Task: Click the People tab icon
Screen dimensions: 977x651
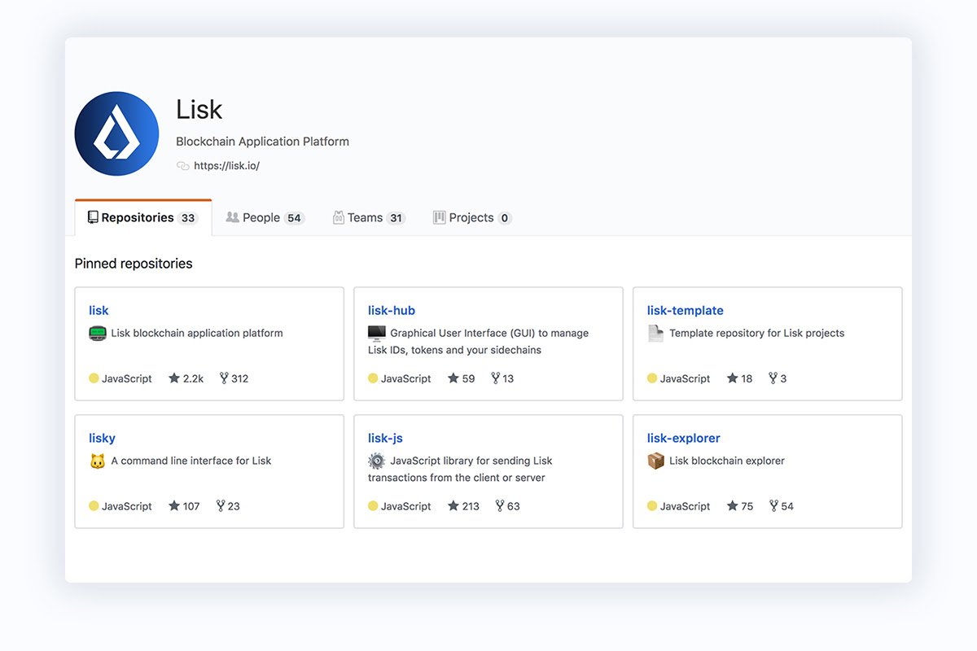Action: 232,217
